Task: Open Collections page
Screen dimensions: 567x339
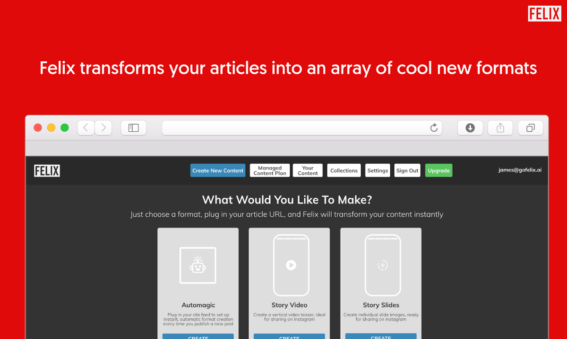Action: tap(344, 170)
